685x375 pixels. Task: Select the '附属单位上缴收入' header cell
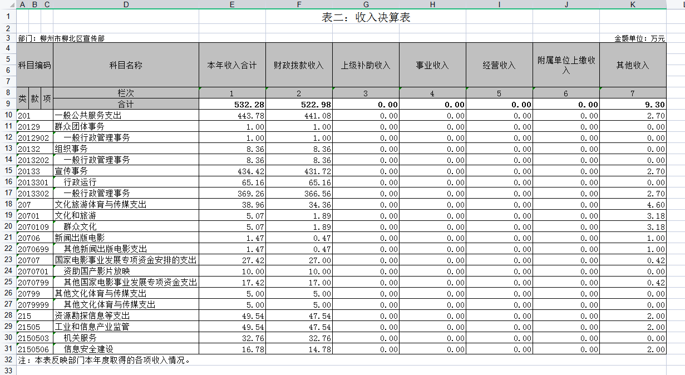click(x=566, y=65)
